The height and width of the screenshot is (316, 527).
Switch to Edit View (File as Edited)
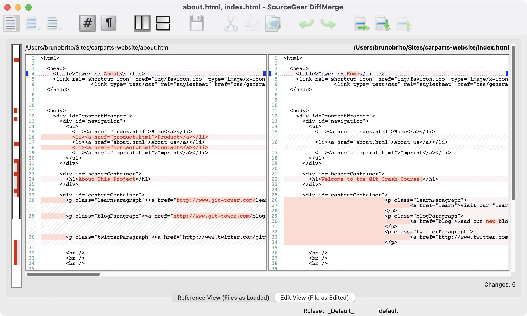coord(315,297)
